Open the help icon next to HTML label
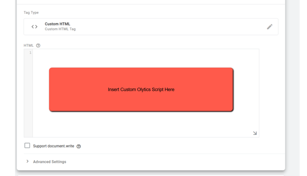Screen dimensions: 307x176 click(38, 46)
